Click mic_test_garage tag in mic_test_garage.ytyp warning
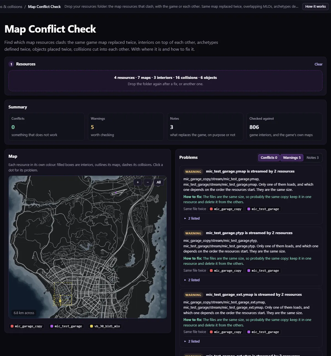This screenshot has height=356, width=331. pos(263,271)
